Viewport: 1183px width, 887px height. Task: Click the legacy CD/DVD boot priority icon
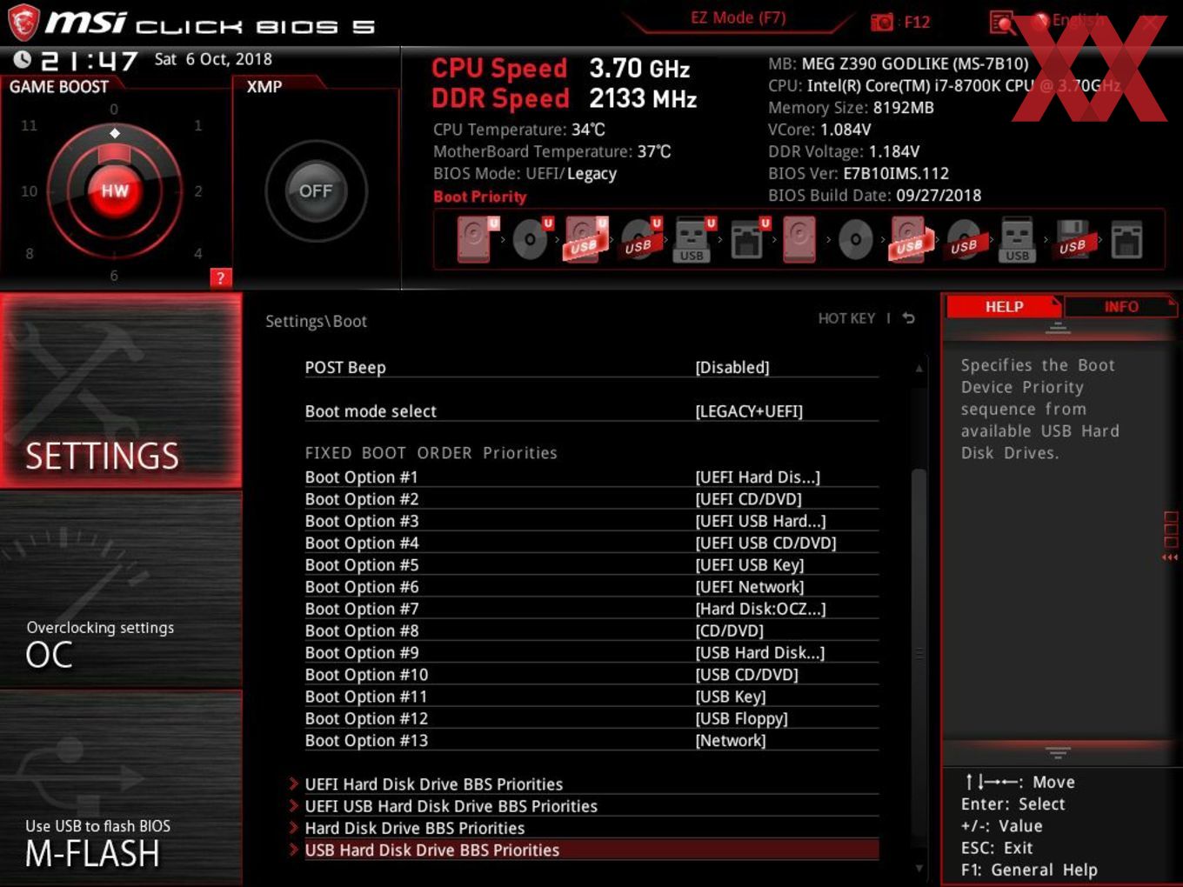(856, 239)
